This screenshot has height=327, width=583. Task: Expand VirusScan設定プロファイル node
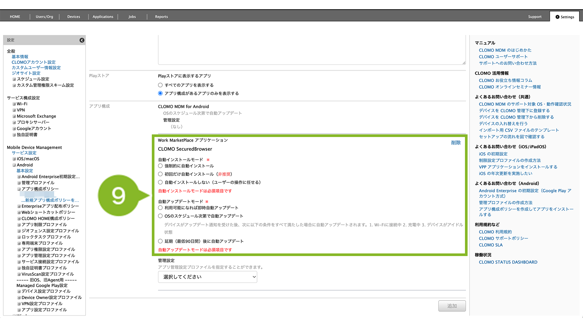click(x=19, y=274)
